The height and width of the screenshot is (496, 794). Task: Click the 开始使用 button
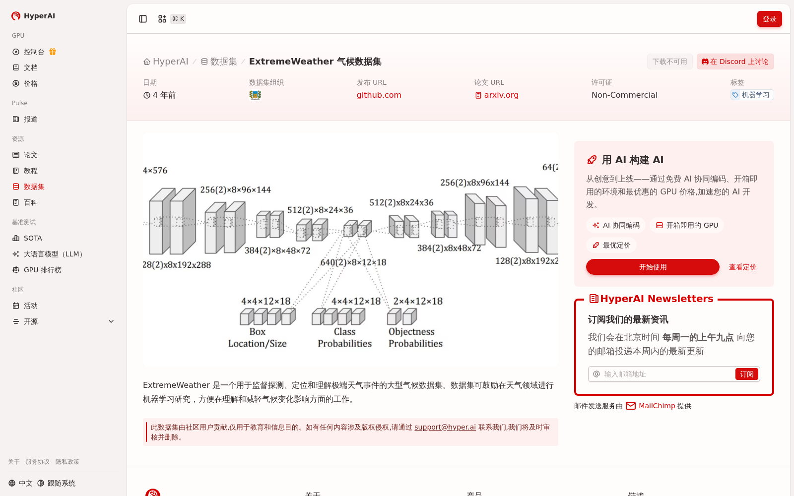point(653,267)
